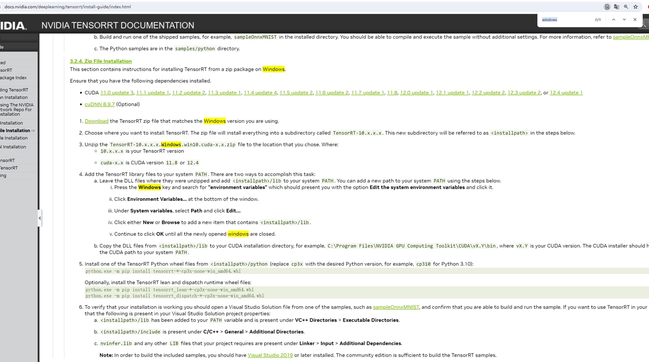Open CUDA '12.0 update 1' link
Image resolution: width=649 pixels, height=362 pixels.
[416, 93]
